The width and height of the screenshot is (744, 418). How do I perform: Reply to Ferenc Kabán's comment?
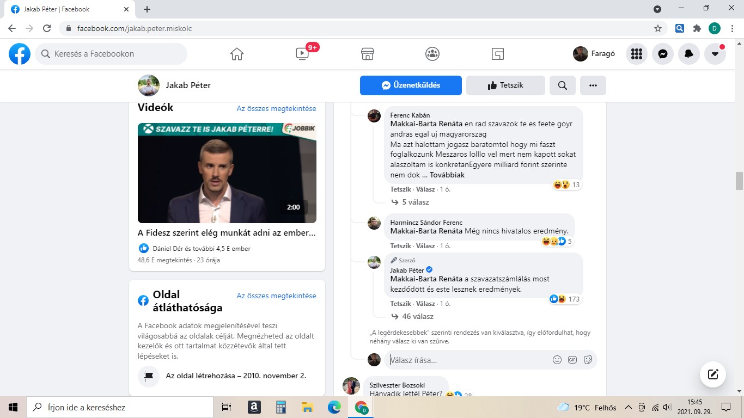(x=425, y=189)
